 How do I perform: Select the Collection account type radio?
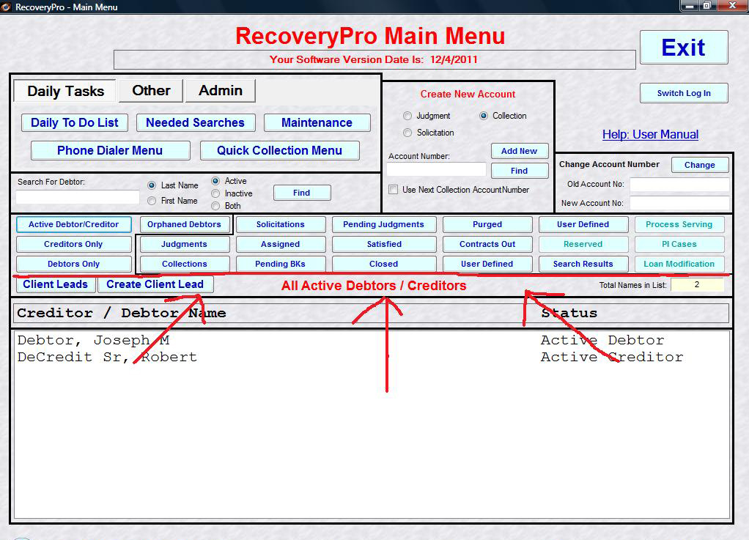click(x=484, y=116)
